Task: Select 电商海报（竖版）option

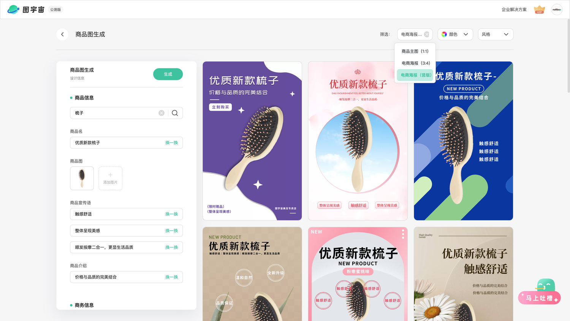Action: pos(415,75)
